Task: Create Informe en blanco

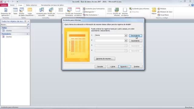Action: 125,12
